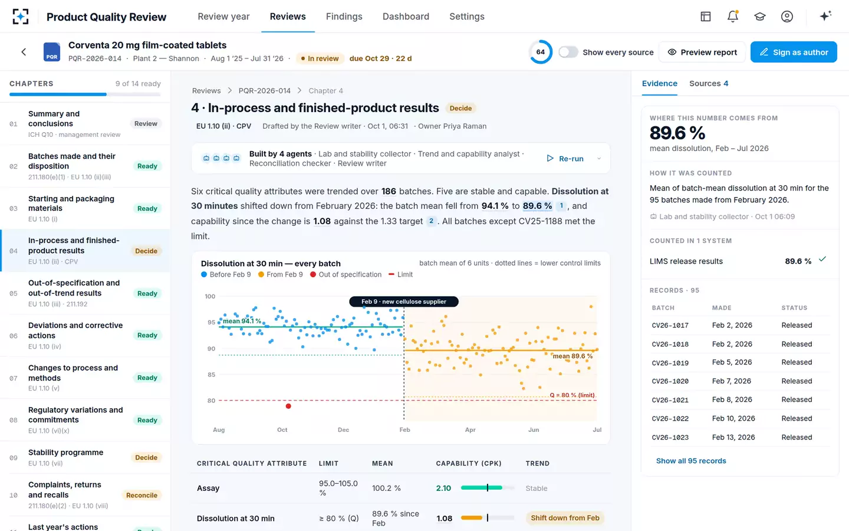Click source reference marker 1

(561, 206)
